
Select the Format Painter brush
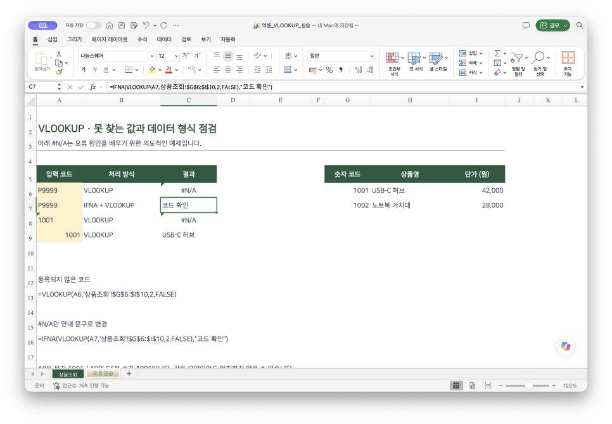coord(59,72)
